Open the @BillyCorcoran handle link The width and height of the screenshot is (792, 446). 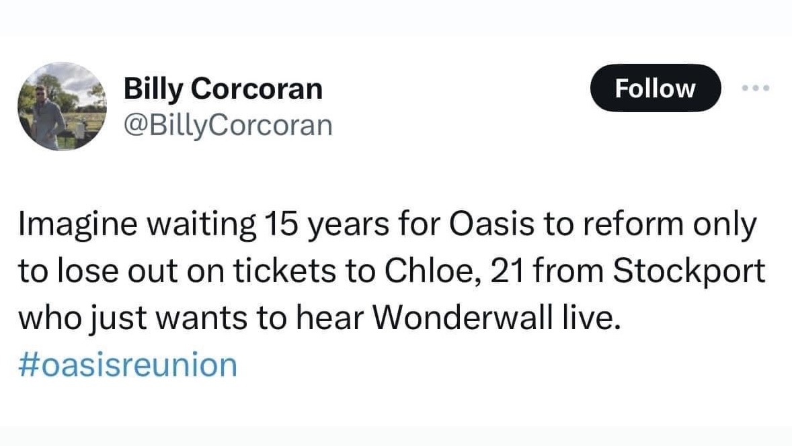point(228,124)
